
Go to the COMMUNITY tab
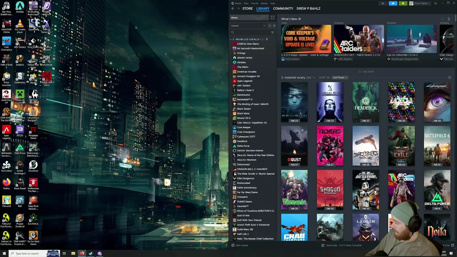283,8
